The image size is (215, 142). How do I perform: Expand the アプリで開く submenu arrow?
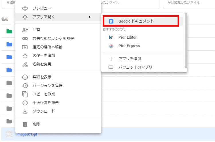(90, 17)
